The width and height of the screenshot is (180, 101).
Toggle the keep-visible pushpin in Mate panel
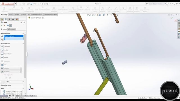click(x=11, y=26)
